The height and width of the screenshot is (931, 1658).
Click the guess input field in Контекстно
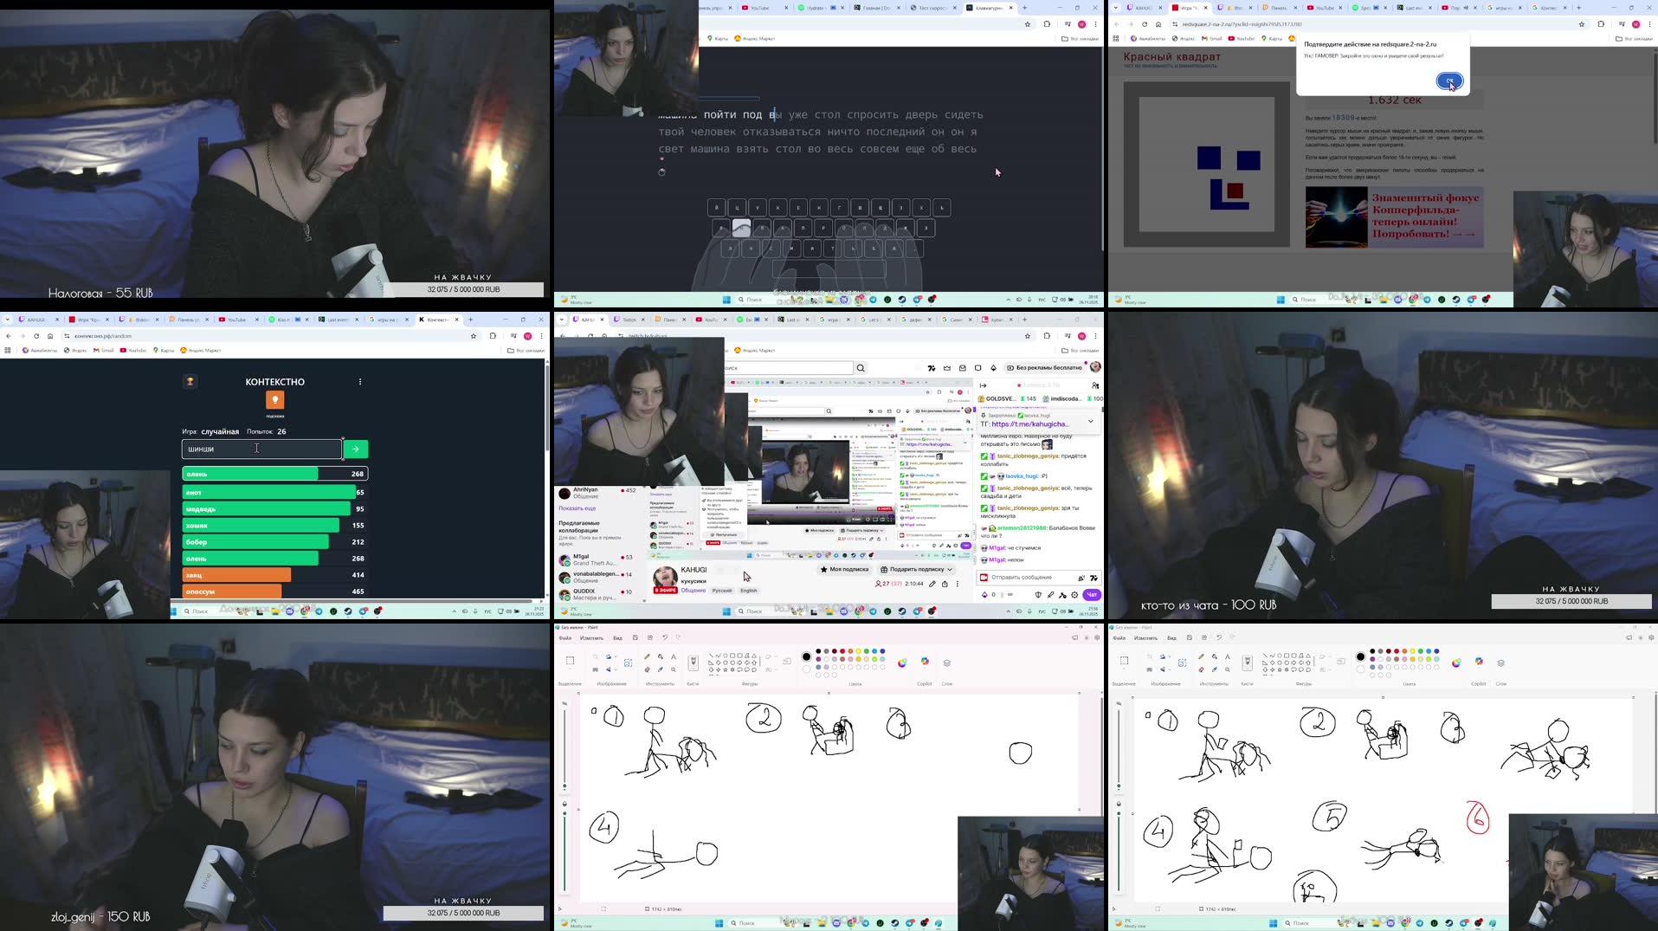coord(261,448)
